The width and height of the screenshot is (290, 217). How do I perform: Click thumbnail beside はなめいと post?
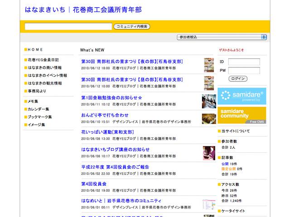click(x=209, y=203)
